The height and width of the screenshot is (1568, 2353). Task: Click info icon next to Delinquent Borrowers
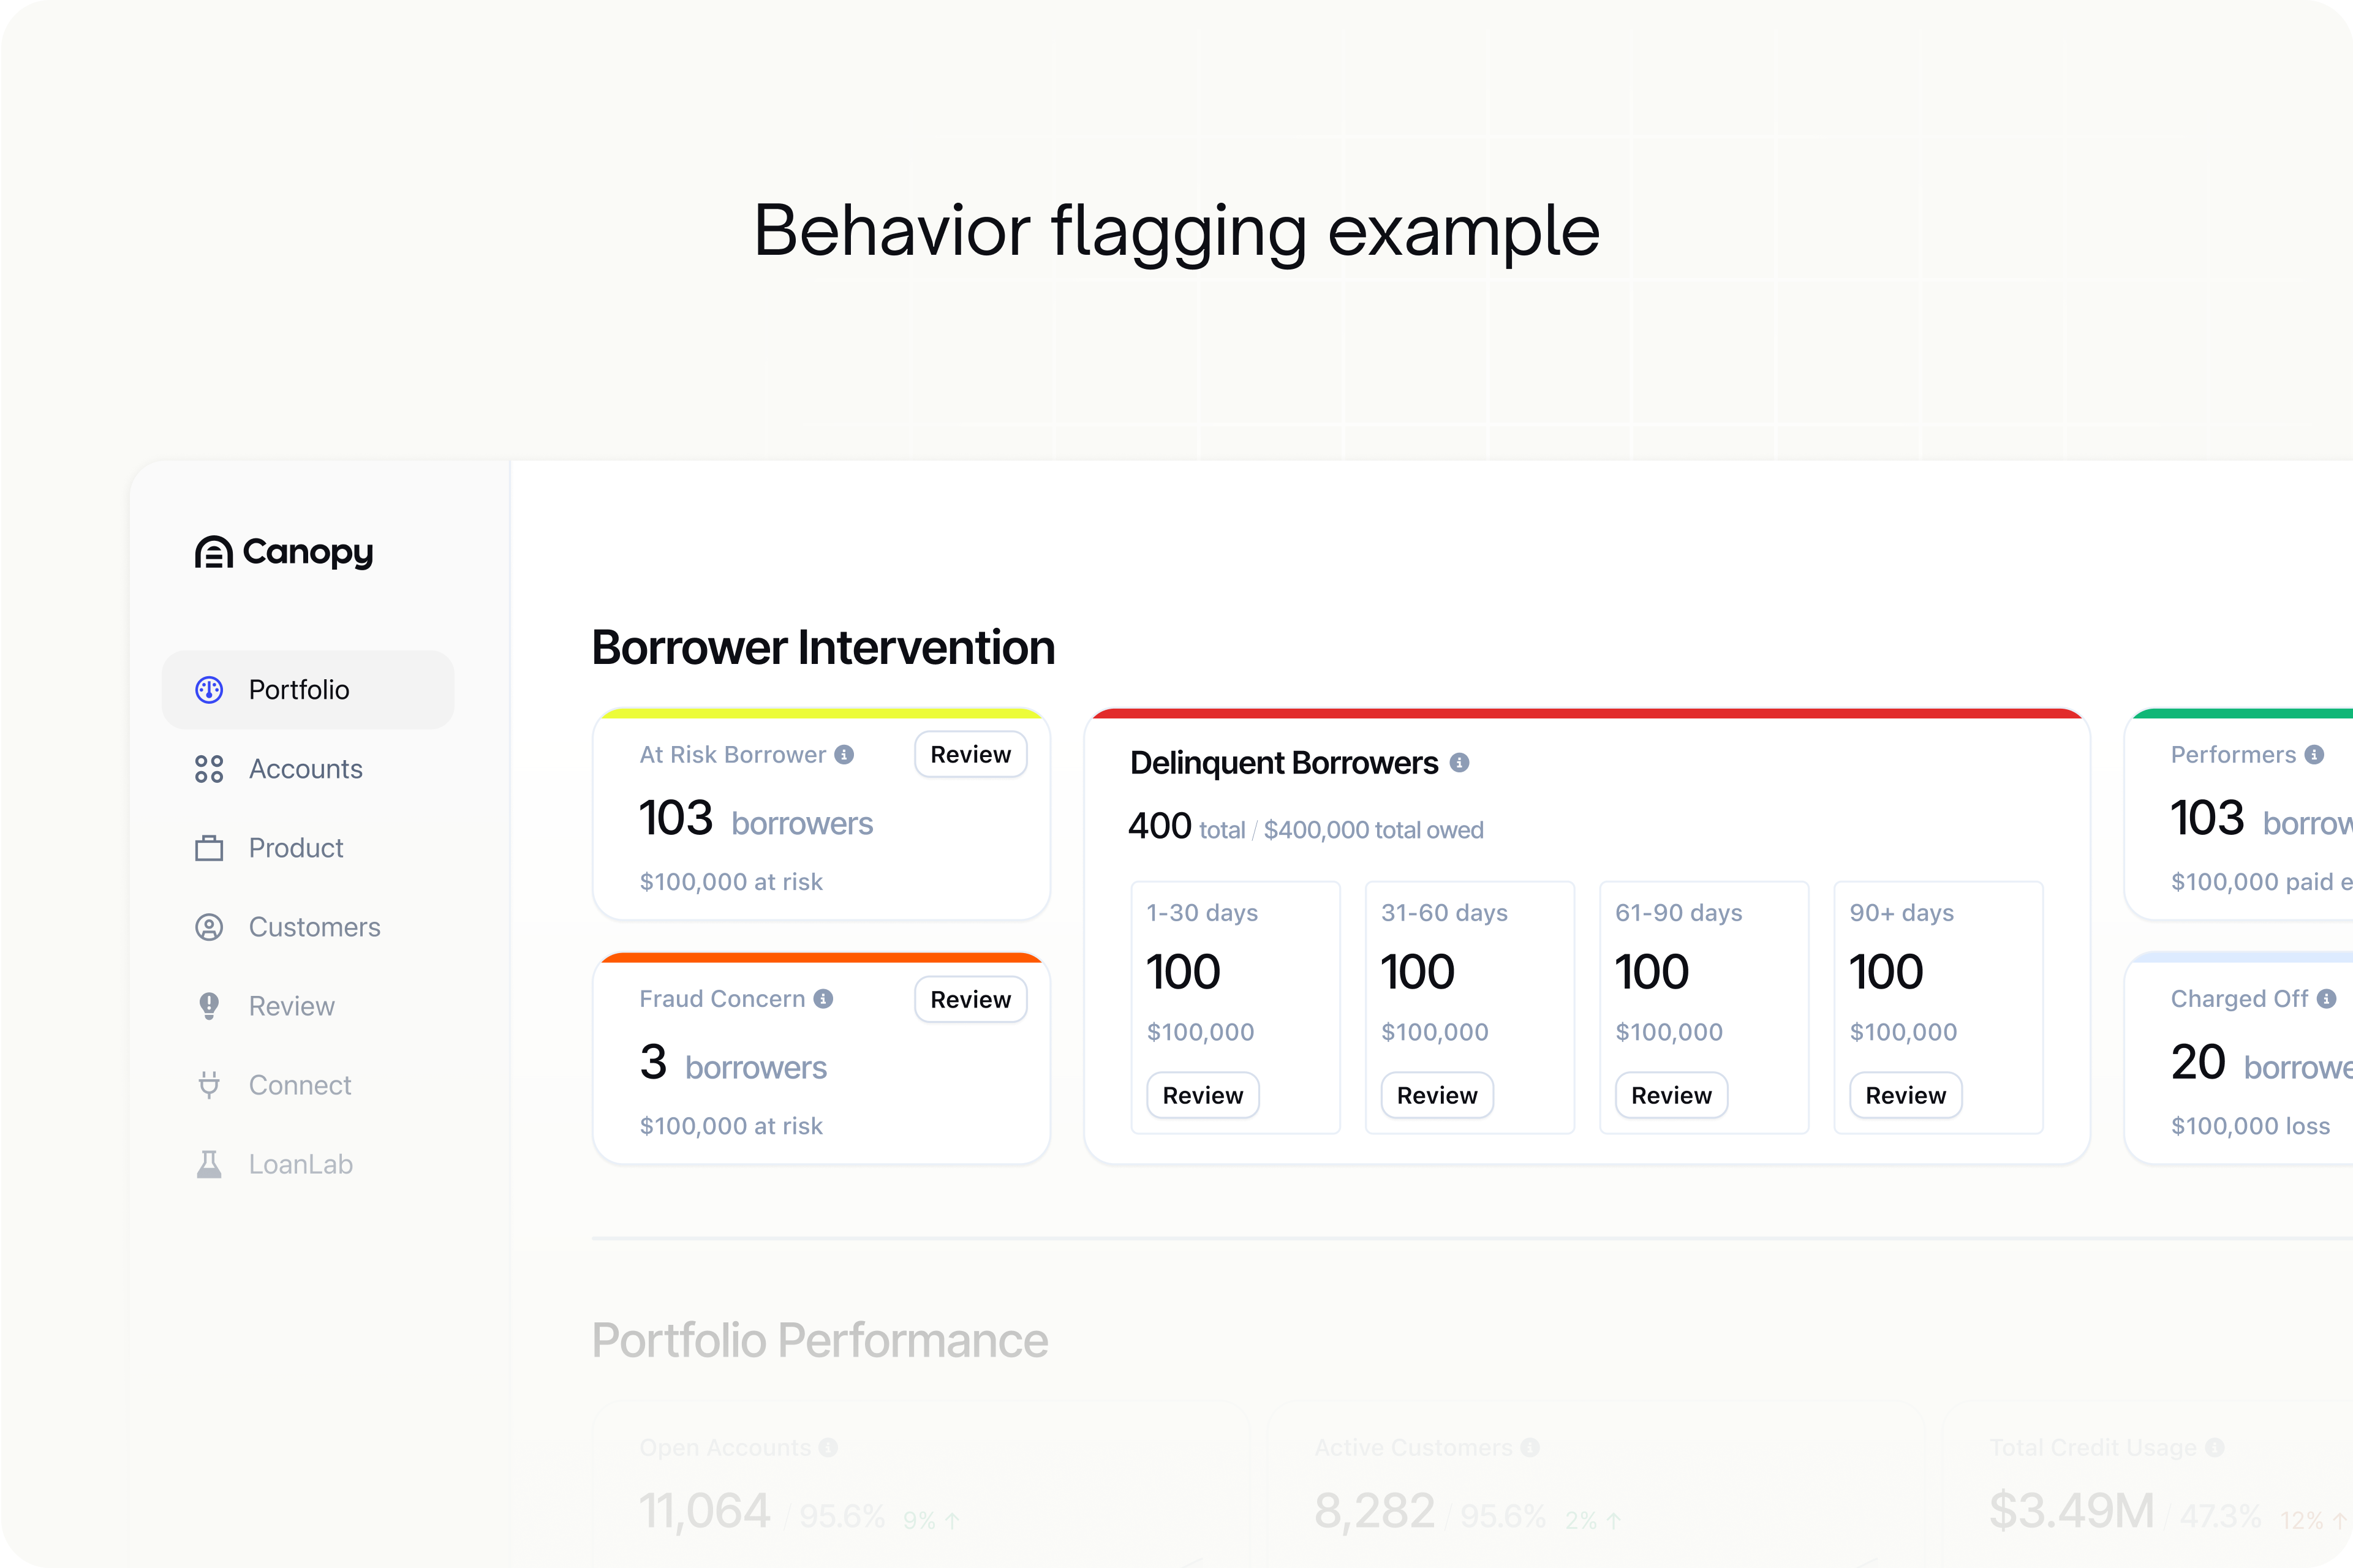pyautogui.click(x=1460, y=763)
